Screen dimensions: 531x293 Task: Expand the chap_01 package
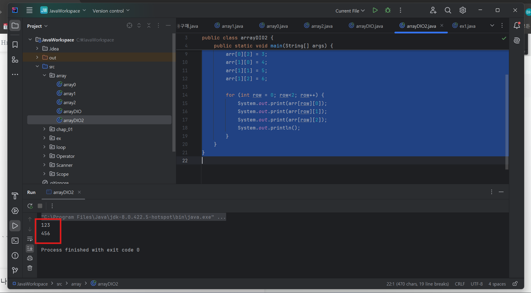pos(44,129)
